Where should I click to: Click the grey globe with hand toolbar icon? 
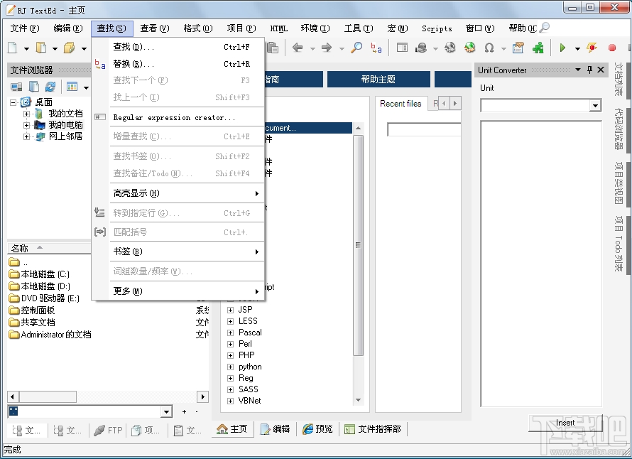pyautogui.click(x=421, y=48)
